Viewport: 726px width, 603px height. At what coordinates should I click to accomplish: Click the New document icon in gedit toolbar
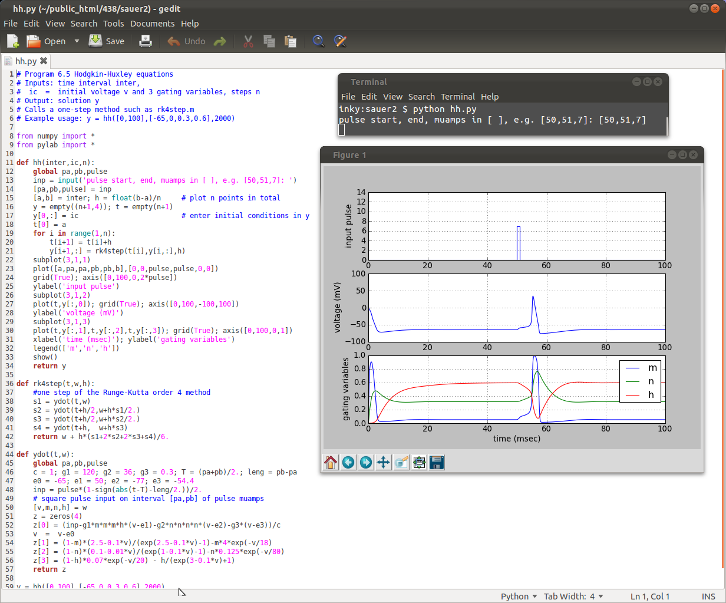click(13, 41)
